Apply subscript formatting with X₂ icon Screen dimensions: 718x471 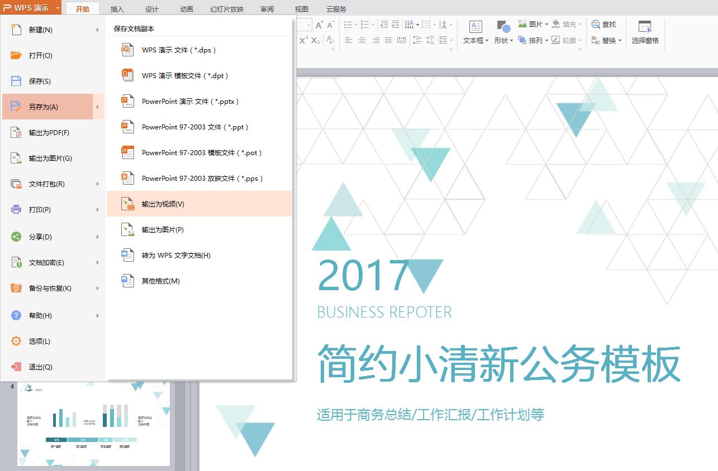click(x=317, y=40)
